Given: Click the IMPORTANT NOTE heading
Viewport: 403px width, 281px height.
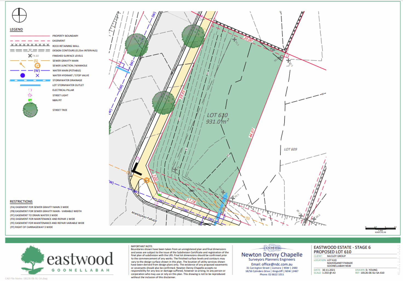Looking at the screenshot, I should 142,246.
